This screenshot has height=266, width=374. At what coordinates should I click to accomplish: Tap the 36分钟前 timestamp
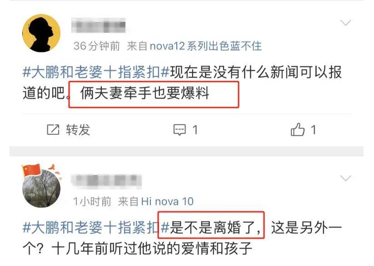tap(97, 46)
